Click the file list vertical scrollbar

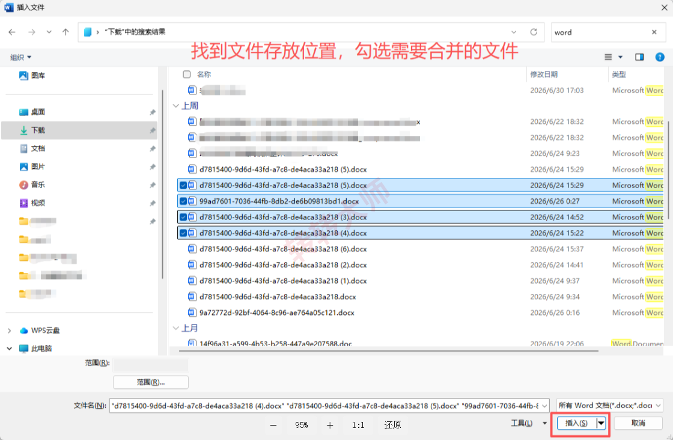coord(669,171)
